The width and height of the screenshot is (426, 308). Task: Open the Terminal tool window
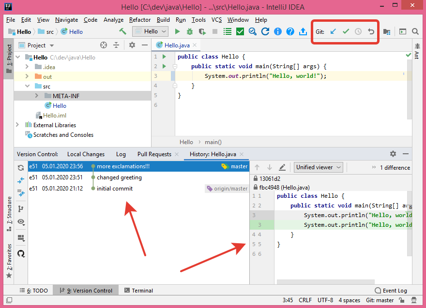pyautogui.click(x=138, y=291)
